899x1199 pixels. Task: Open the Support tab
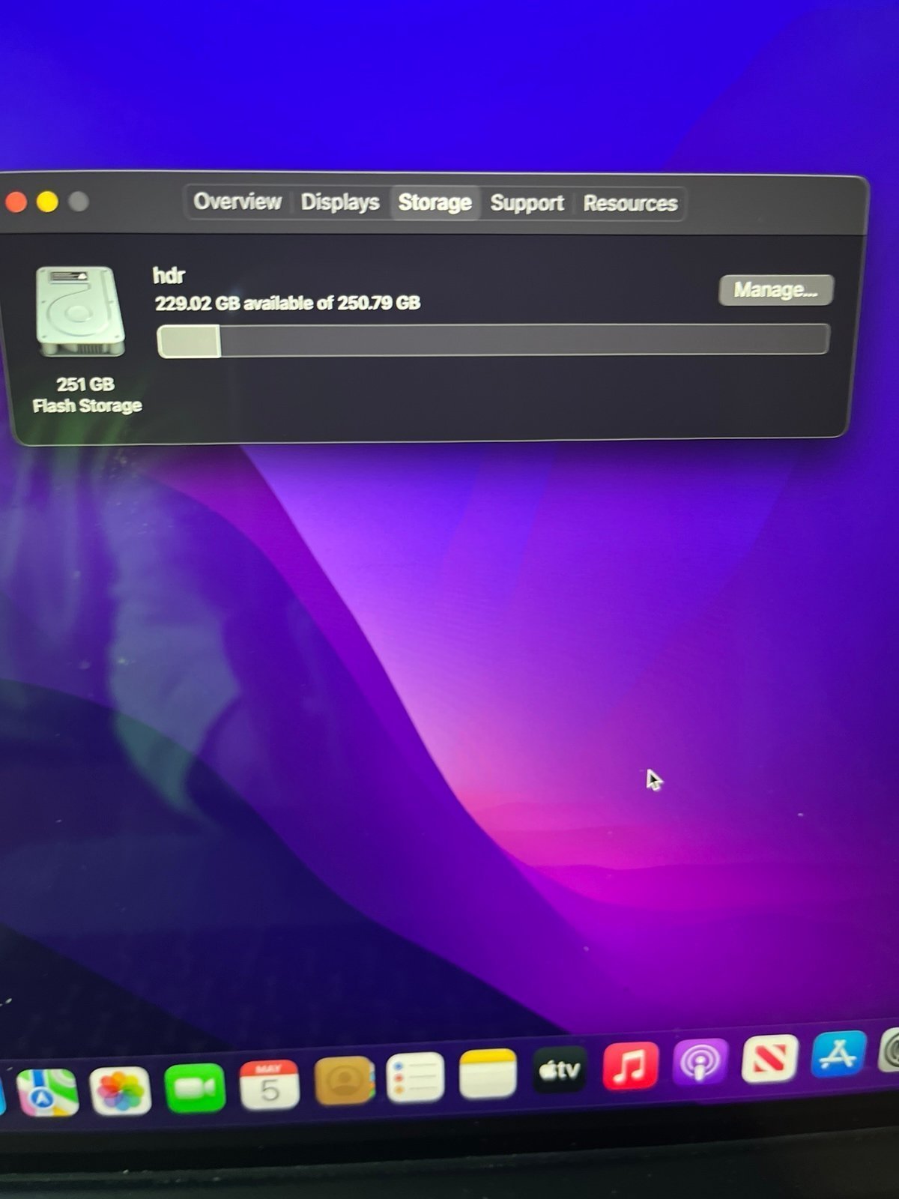tap(527, 203)
